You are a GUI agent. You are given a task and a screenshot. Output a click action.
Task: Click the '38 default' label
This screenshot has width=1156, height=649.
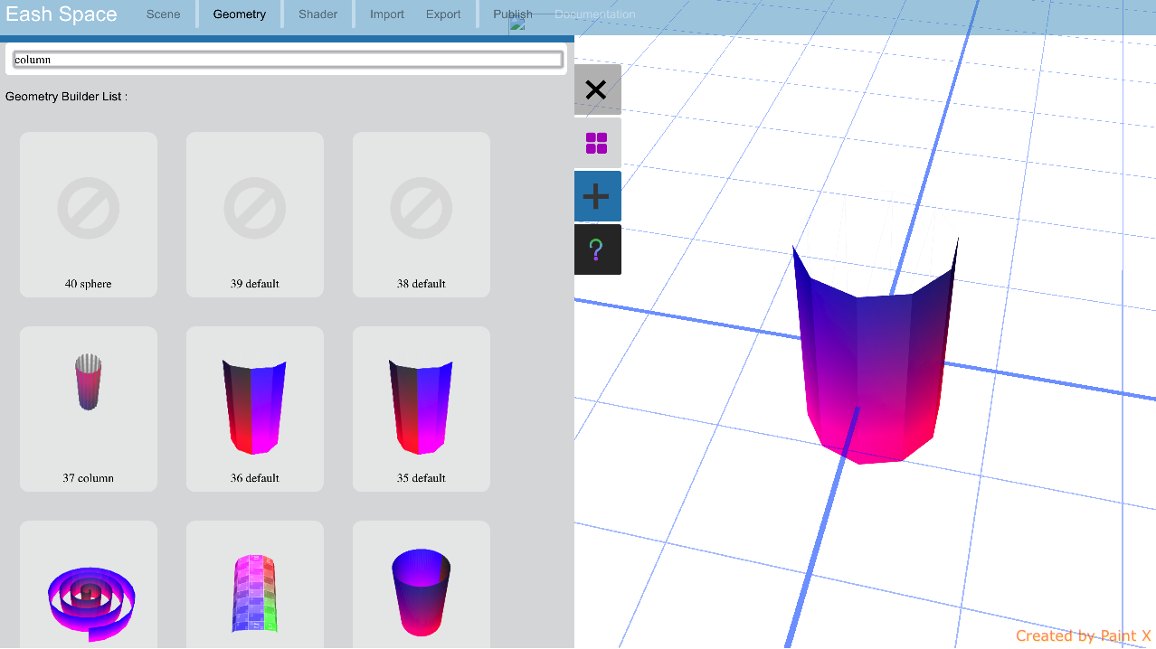[422, 284]
